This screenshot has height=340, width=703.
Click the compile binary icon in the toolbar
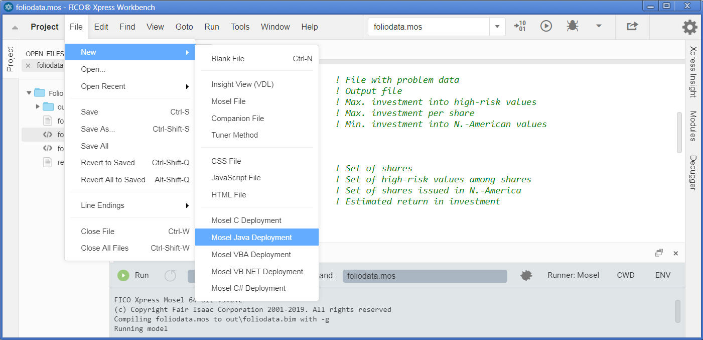(x=520, y=26)
